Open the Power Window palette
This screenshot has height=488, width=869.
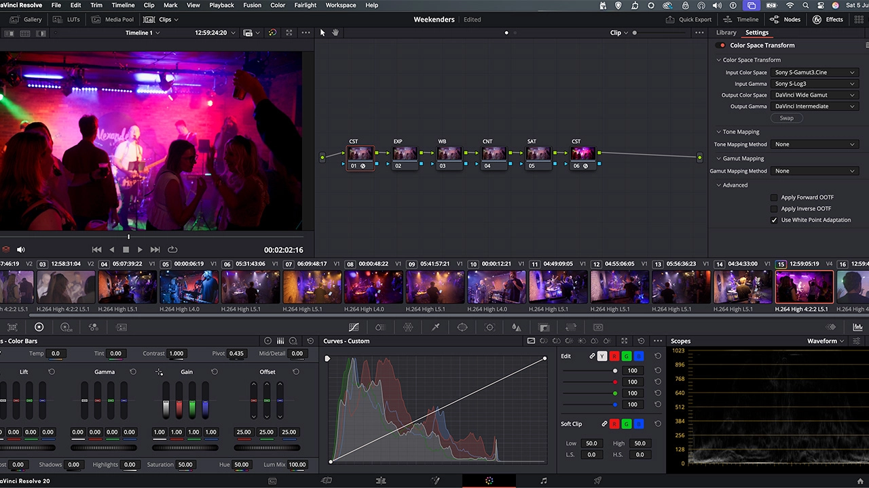pos(462,327)
